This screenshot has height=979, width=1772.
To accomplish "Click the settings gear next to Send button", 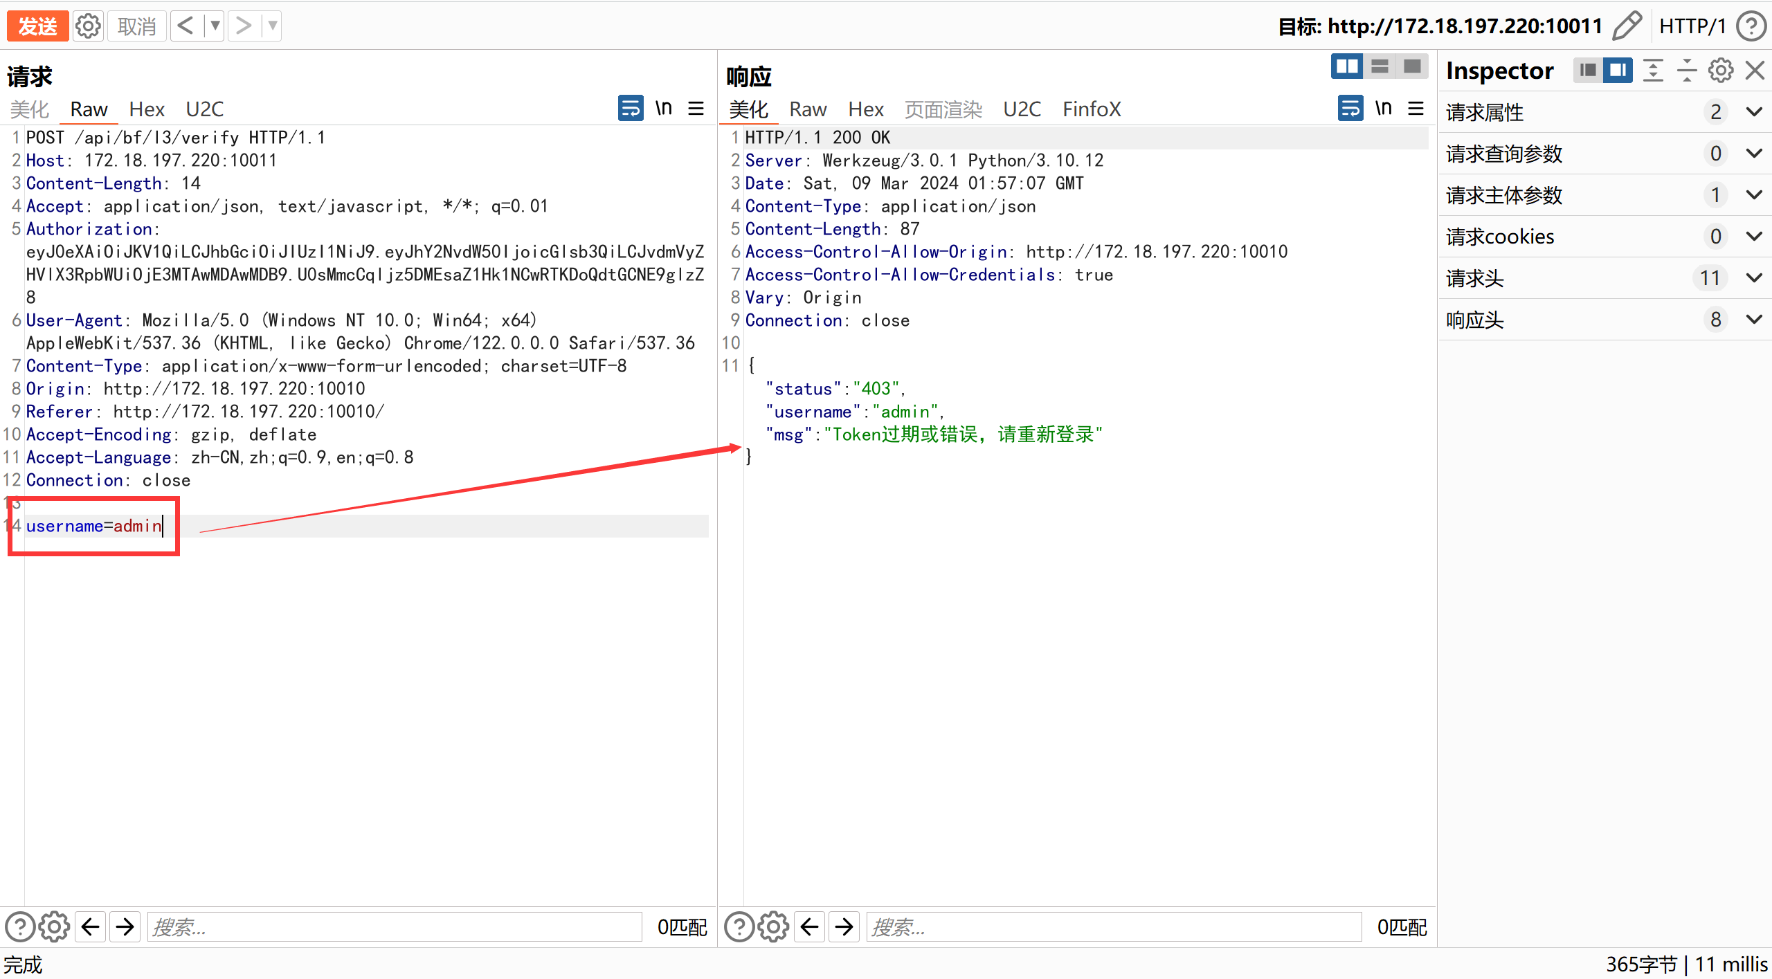I will point(88,26).
